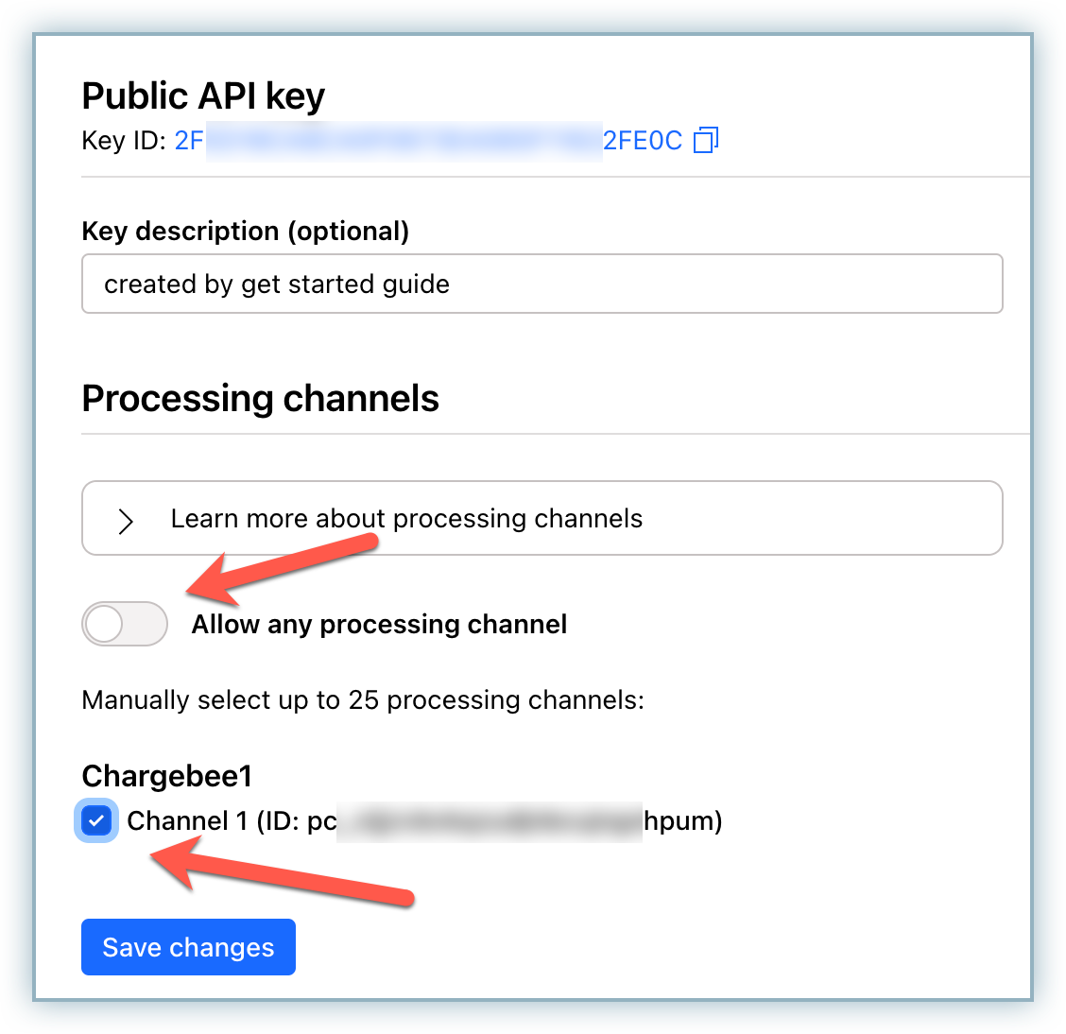This screenshot has width=1066, height=1034.
Task: Click the Key ID link ending in 2FE0C
Action: [x=643, y=141]
